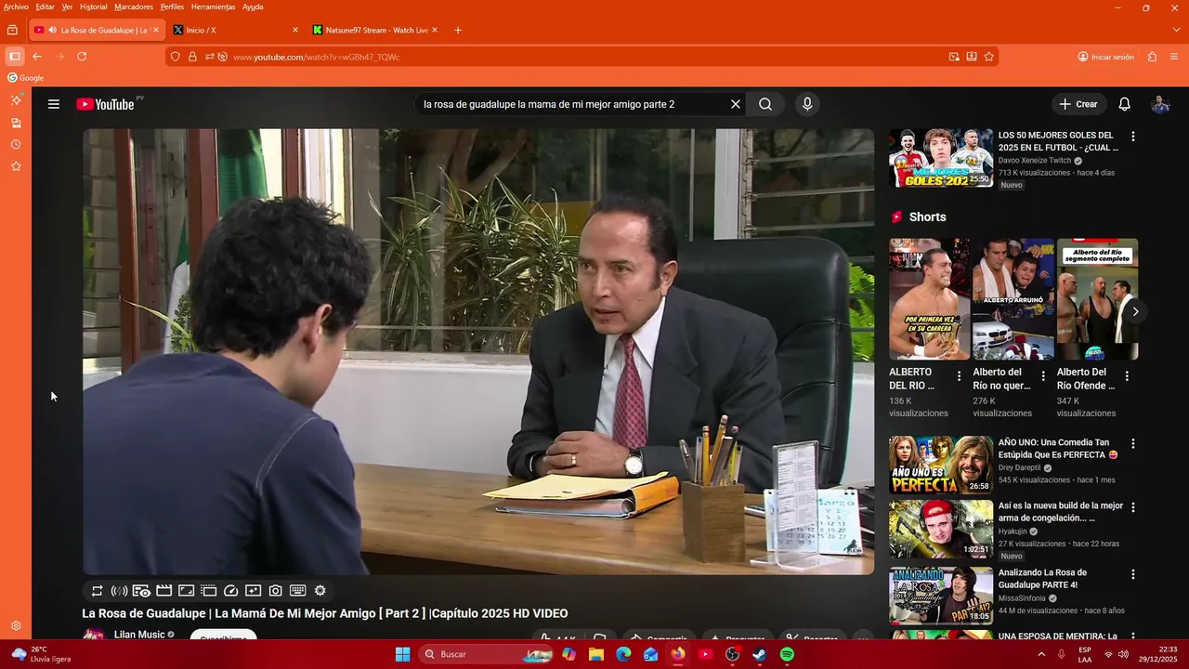The image size is (1189, 669).
Task: Toggle the audio boost extension icon
Action: pos(119,591)
